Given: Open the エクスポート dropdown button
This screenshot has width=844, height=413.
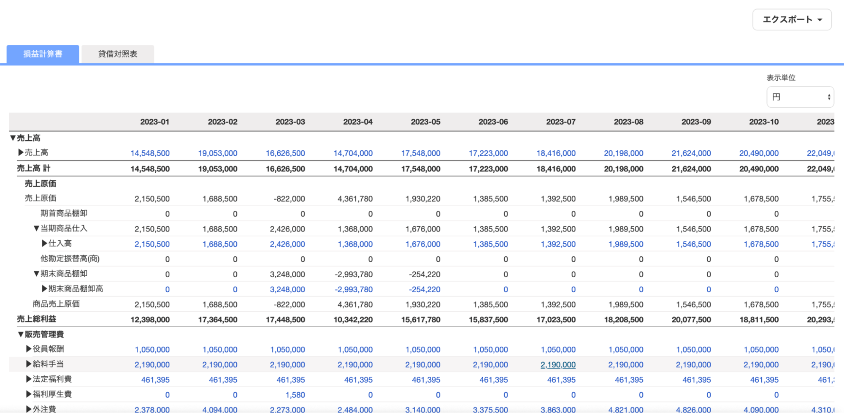Looking at the screenshot, I should (792, 20).
